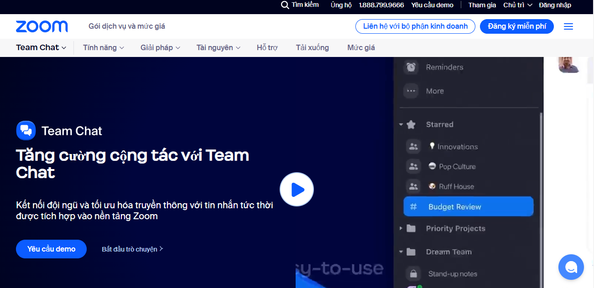Click the blue Yêu cầu demo button

click(51, 249)
